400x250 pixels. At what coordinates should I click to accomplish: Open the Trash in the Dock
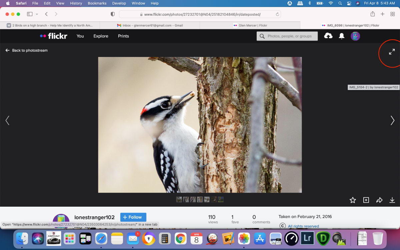[378, 239]
